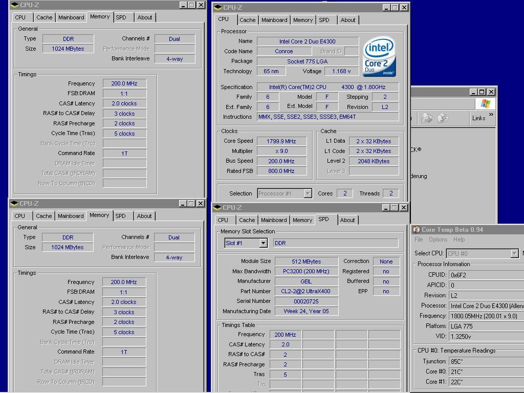The width and height of the screenshot is (524, 393).
Task: Click the Links toolbar label in Explorer
Action: (478, 118)
